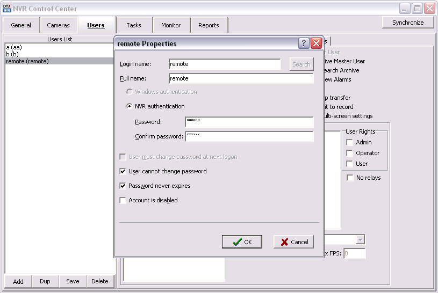Click the DTX NVR application icon in title bar
The image size is (438, 293).
6,9
